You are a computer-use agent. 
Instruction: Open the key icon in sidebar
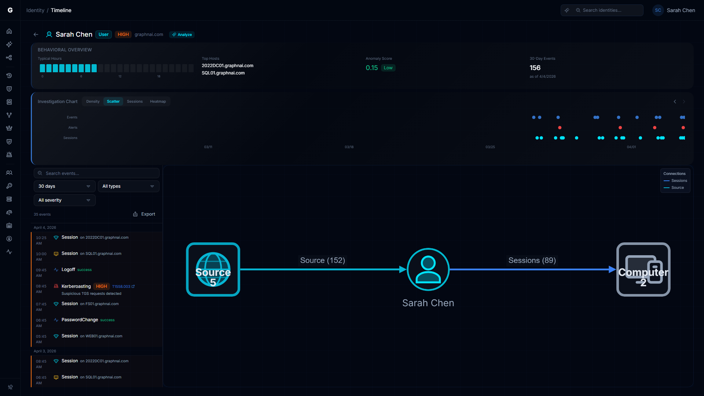point(9,186)
